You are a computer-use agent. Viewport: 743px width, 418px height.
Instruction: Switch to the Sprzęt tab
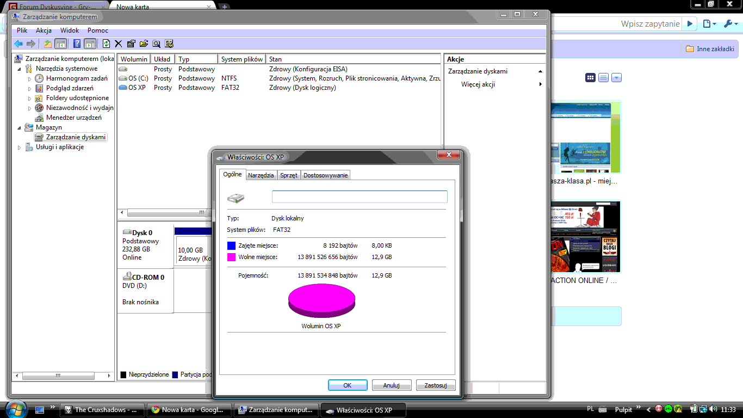point(288,175)
